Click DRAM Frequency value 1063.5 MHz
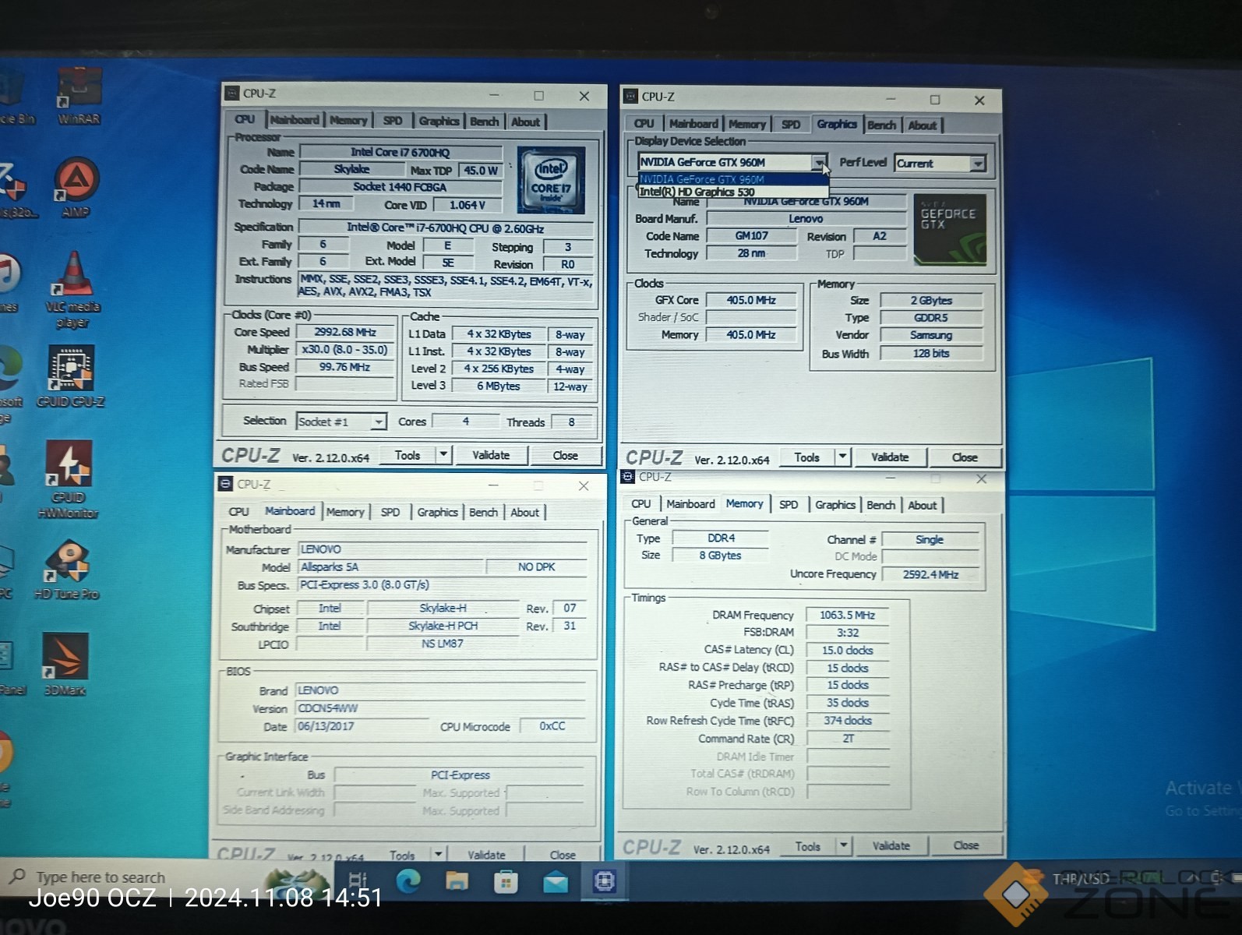Viewport: 1242px width, 935px height. click(x=848, y=615)
